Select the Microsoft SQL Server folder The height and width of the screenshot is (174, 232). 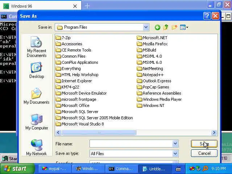point(77,112)
